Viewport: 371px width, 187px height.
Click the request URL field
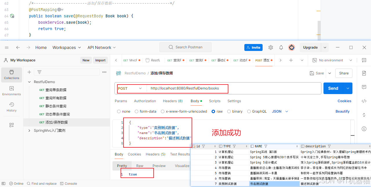(234, 88)
